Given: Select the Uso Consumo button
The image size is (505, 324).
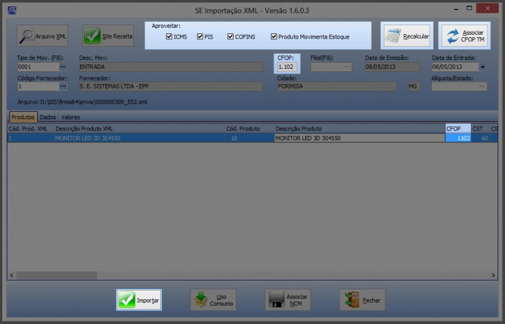Looking at the screenshot, I should pyautogui.click(x=213, y=300).
